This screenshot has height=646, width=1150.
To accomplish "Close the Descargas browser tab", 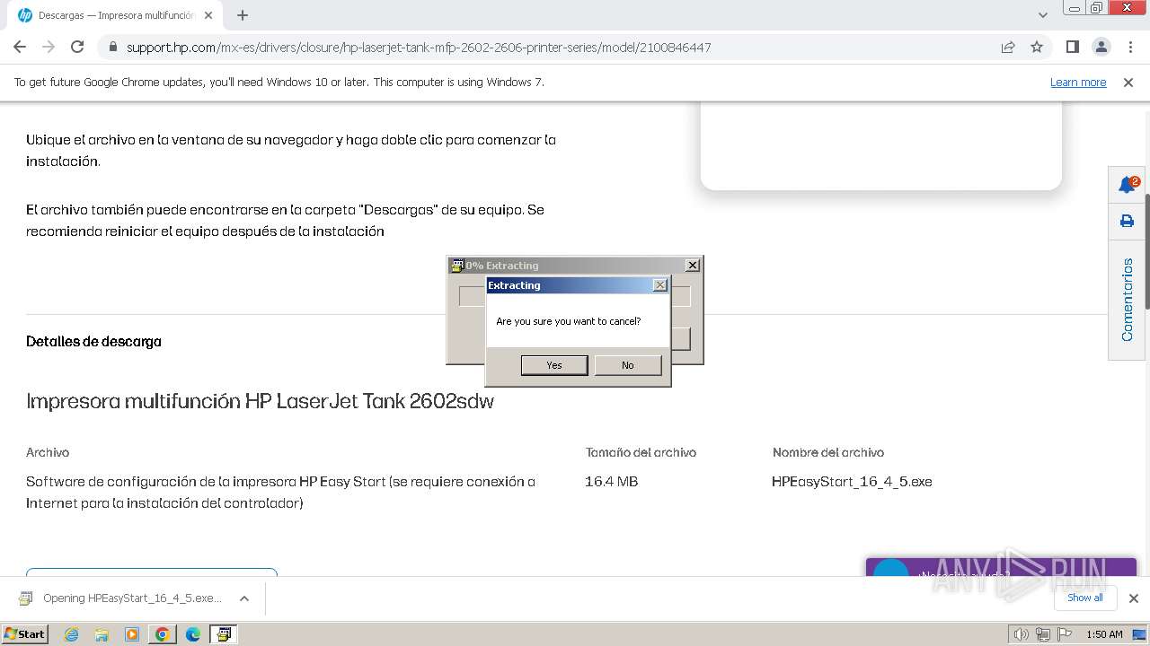I will coord(208,15).
